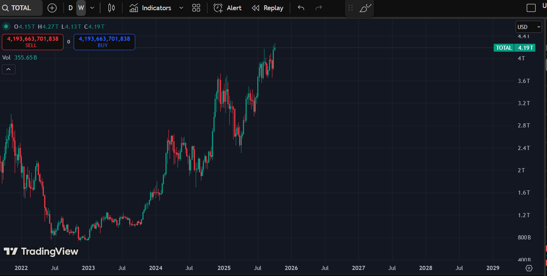Open the Indicators panel
The width and height of the screenshot is (547, 276).
(150, 8)
